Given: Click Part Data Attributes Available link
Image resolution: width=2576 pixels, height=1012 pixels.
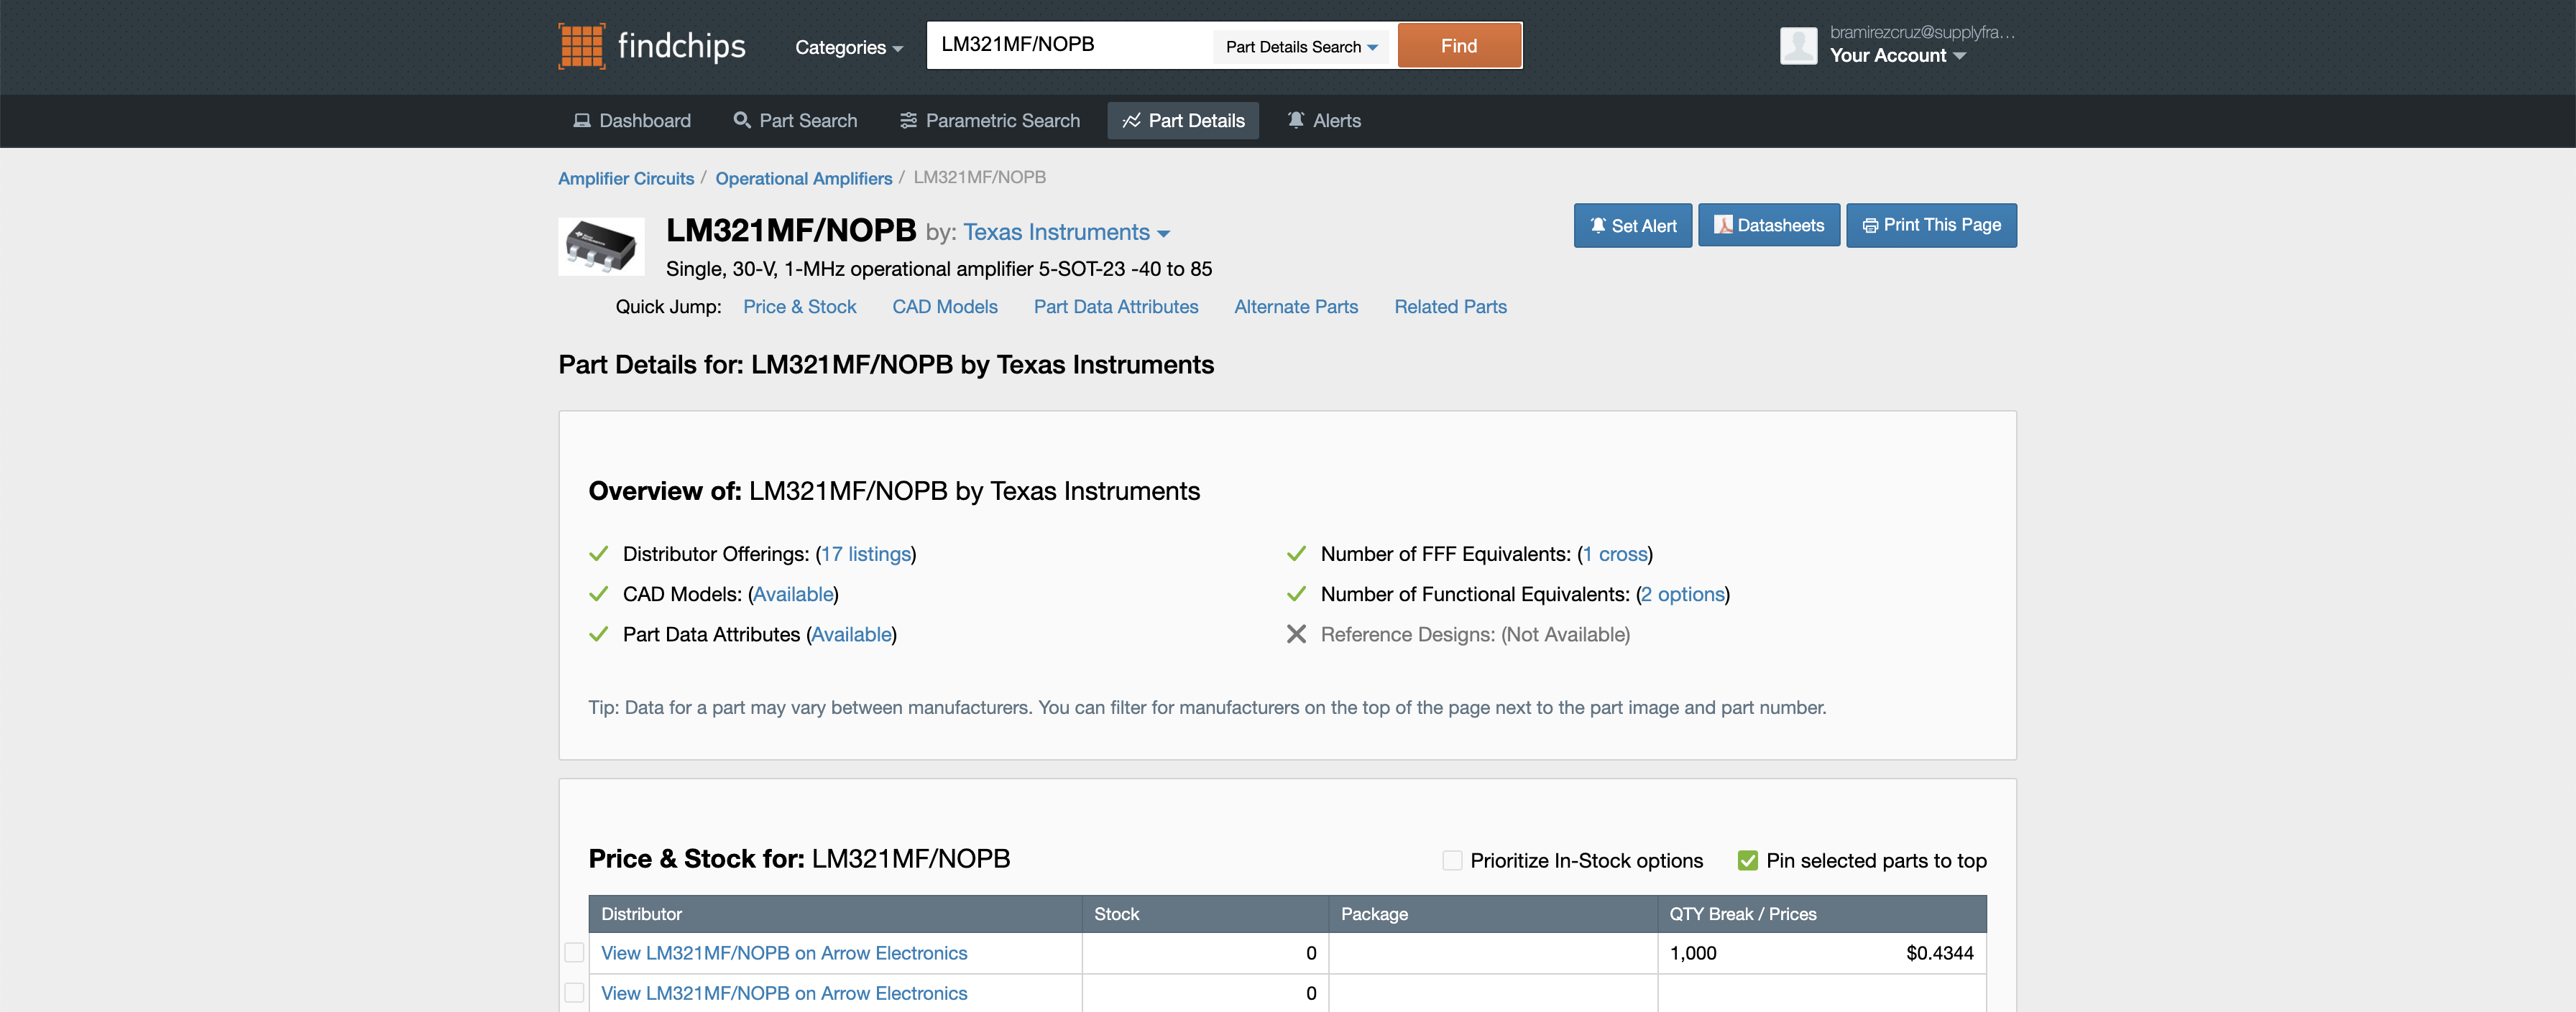Looking at the screenshot, I should (851, 634).
